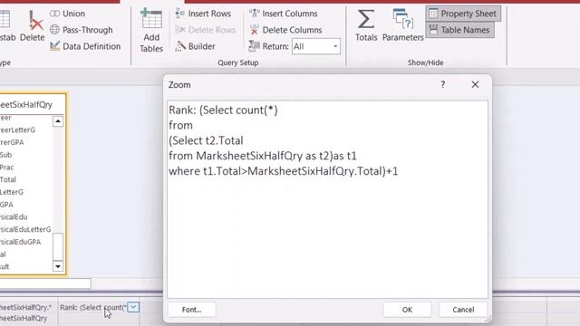Click inside the Zoom expression text box

[327, 199]
